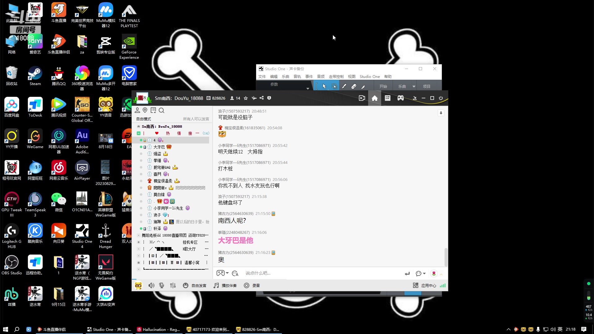Open the game controller icon in YY header

(400, 98)
